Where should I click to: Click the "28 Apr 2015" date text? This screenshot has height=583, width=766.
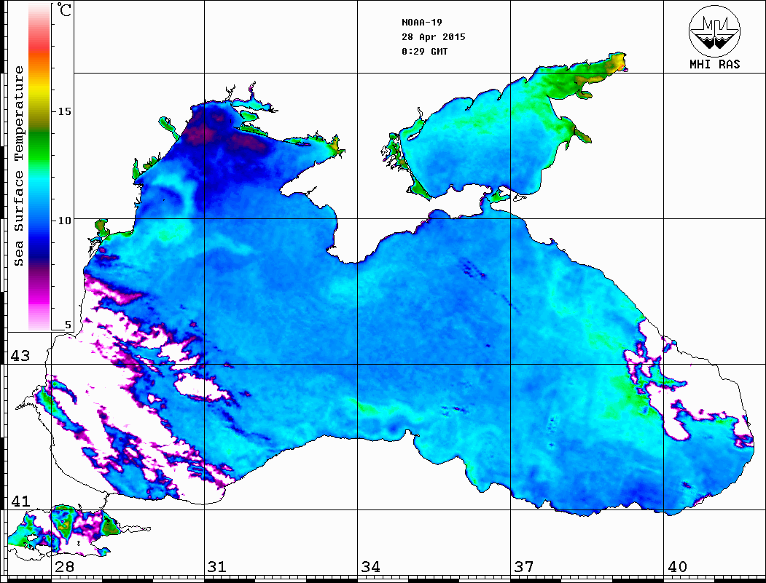coord(434,37)
